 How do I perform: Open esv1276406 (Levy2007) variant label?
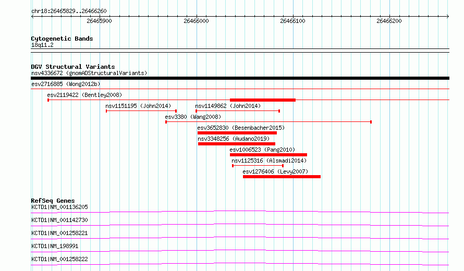pos(275,171)
